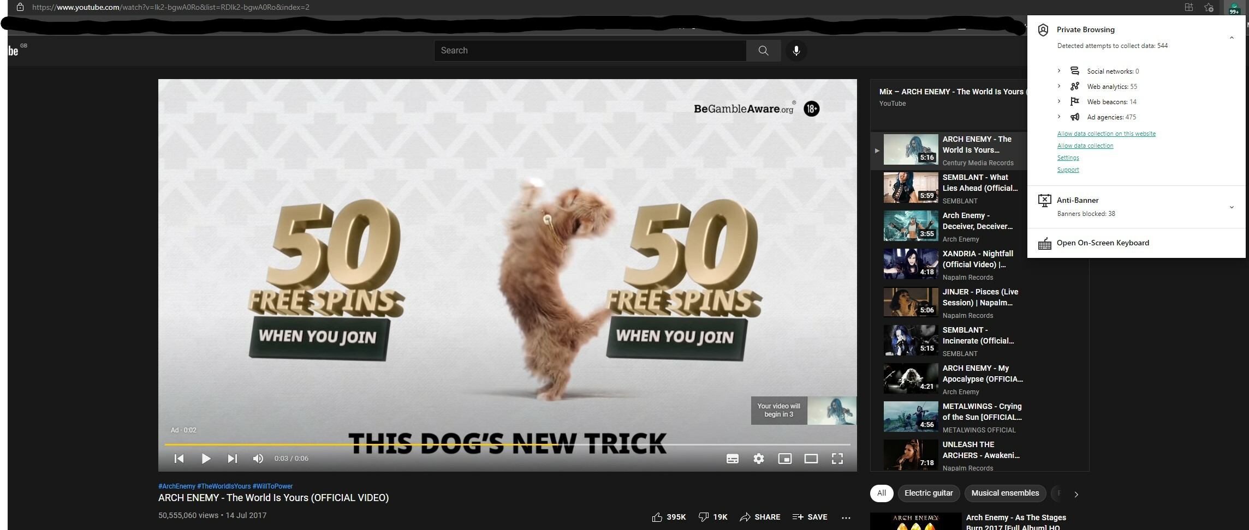Viewport: 1249px width, 530px height.
Task: Click the collections icon in the browser toolbar
Action: click(x=1189, y=8)
